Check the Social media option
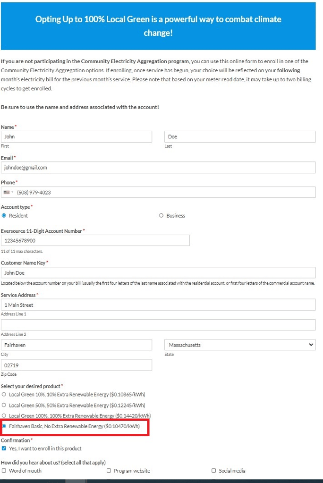This screenshot has width=323, height=483. pyautogui.click(x=214, y=471)
